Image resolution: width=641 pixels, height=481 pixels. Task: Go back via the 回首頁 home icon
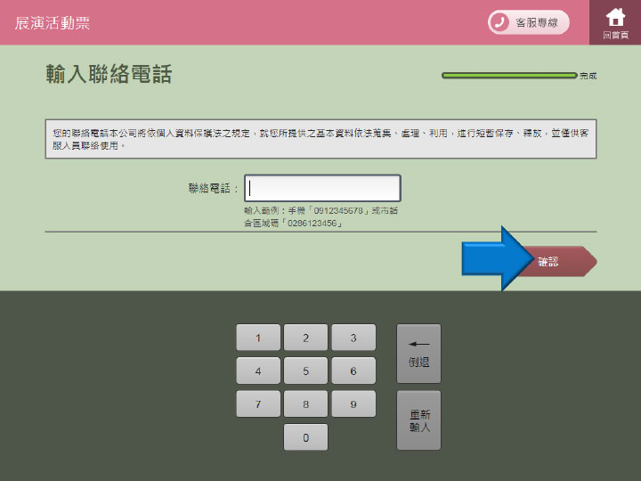(x=614, y=22)
